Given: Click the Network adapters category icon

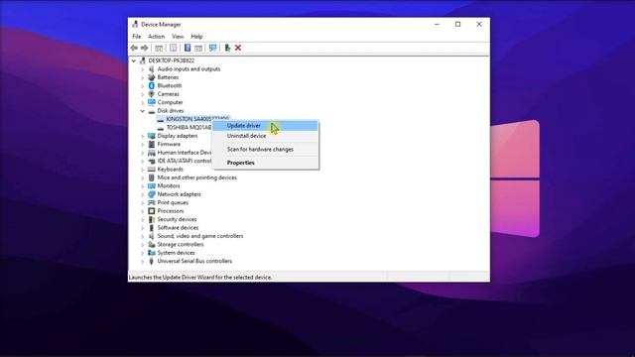Looking at the screenshot, I should tap(152, 194).
